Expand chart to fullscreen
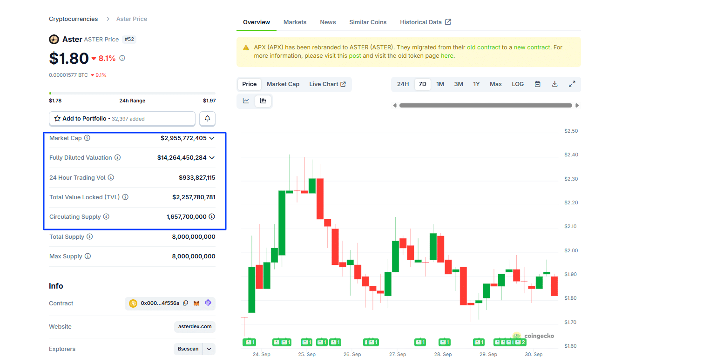 click(572, 84)
